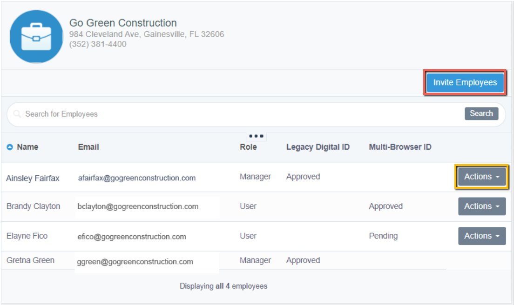The width and height of the screenshot is (514, 305).
Task: Click the briefcase company logo icon
Action: click(36, 36)
